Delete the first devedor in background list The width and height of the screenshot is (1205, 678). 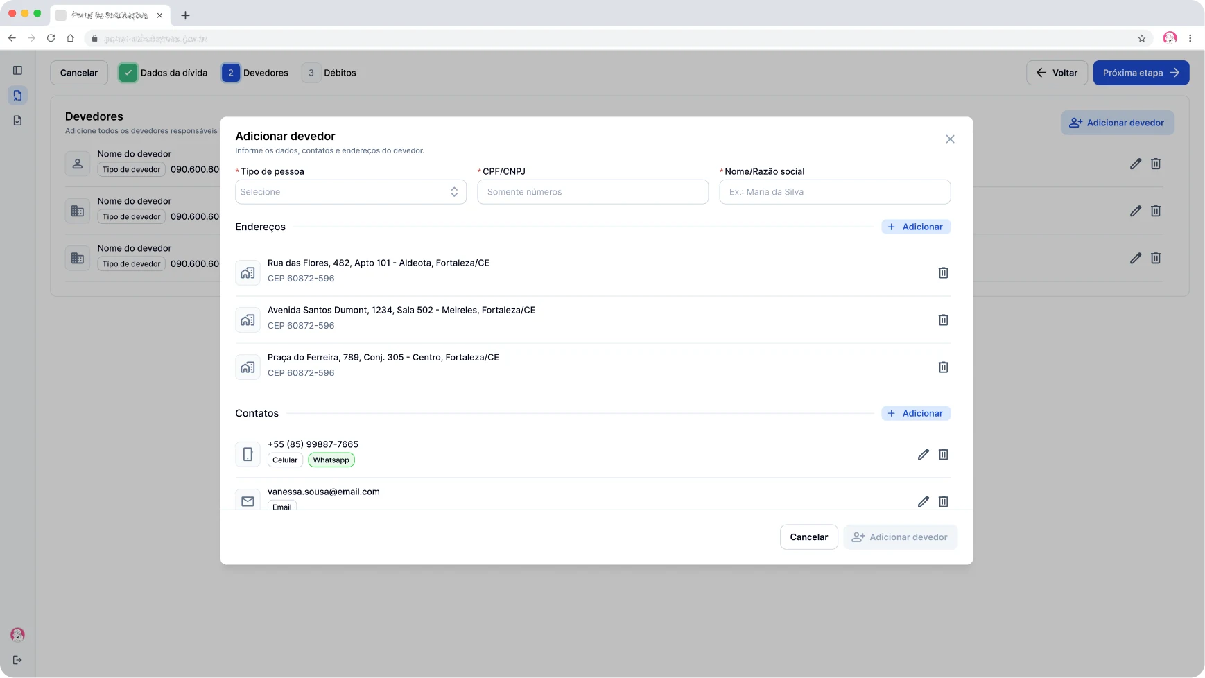pyautogui.click(x=1155, y=164)
